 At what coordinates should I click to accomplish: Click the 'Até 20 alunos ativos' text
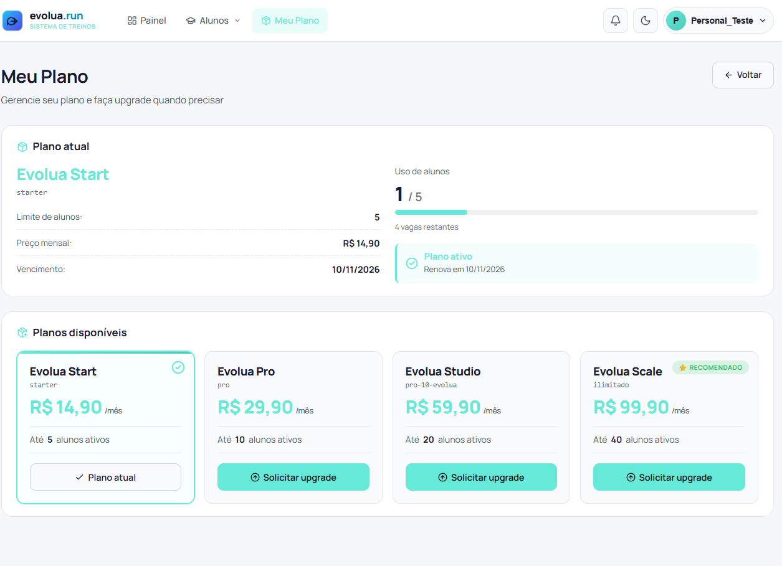pyautogui.click(x=448, y=440)
